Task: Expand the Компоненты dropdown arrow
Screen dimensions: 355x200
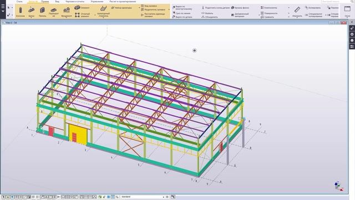Action: [x=288, y=8]
